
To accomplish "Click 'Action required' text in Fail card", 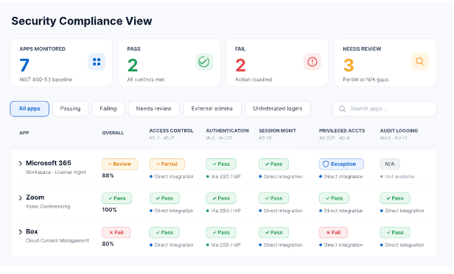I will (254, 80).
